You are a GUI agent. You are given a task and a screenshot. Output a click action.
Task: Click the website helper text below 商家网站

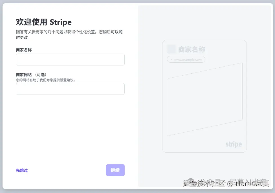[45, 80]
